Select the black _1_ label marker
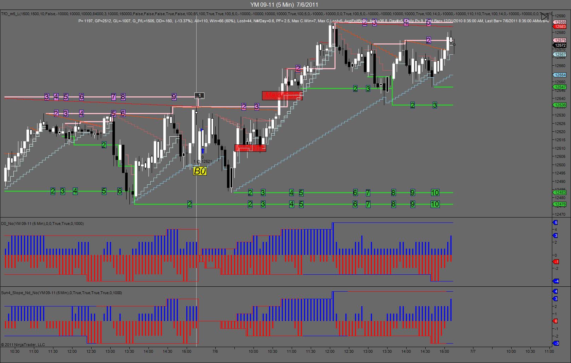The height and width of the screenshot is (363, 571). pyautogui.click(x=199, y=96)
